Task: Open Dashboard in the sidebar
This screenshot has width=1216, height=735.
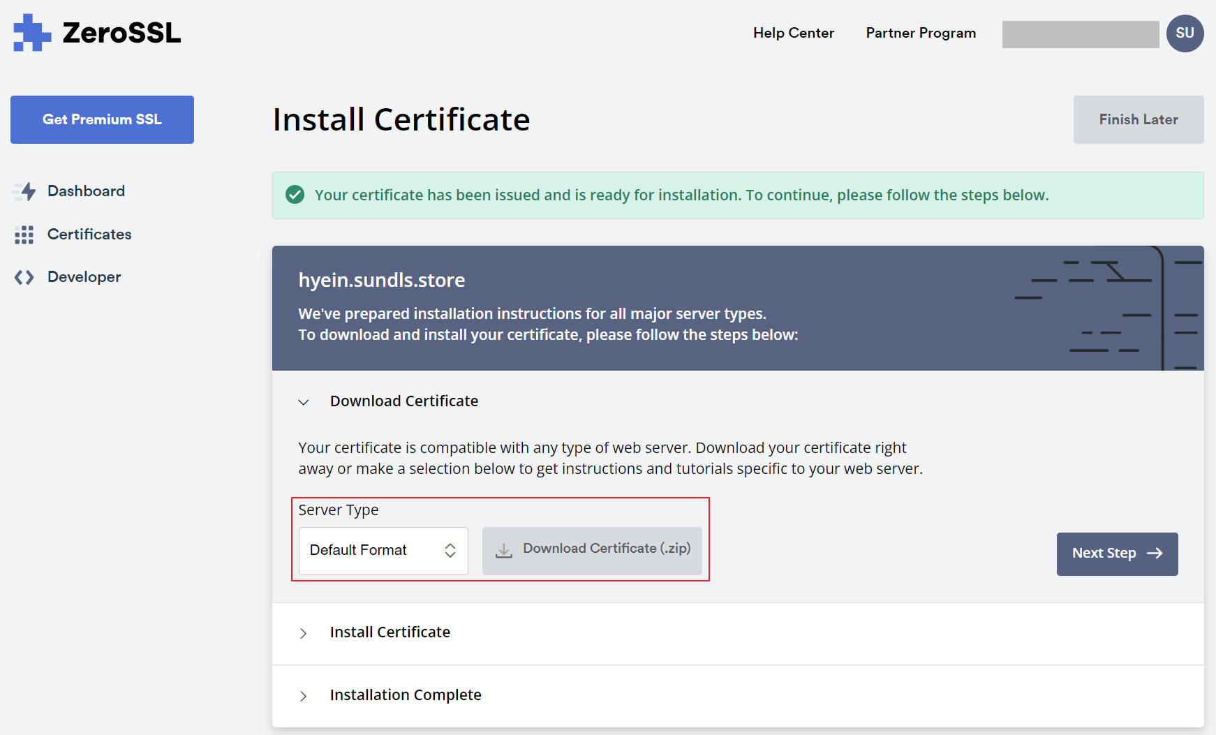Action: [x=86, y=191]
